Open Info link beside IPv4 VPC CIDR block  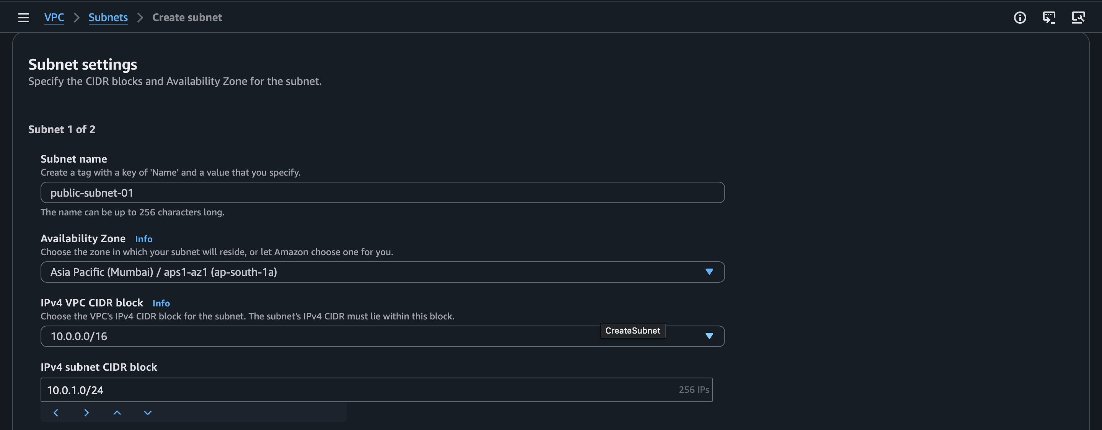pos(161,303)
